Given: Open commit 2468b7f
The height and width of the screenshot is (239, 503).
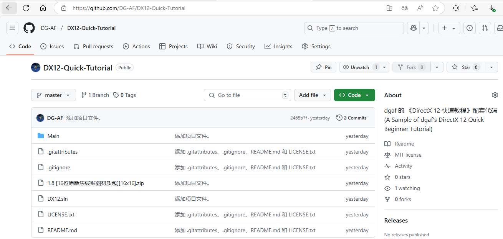Looking at the screenshot, I should pyautogui.click(x=298, y=118).
